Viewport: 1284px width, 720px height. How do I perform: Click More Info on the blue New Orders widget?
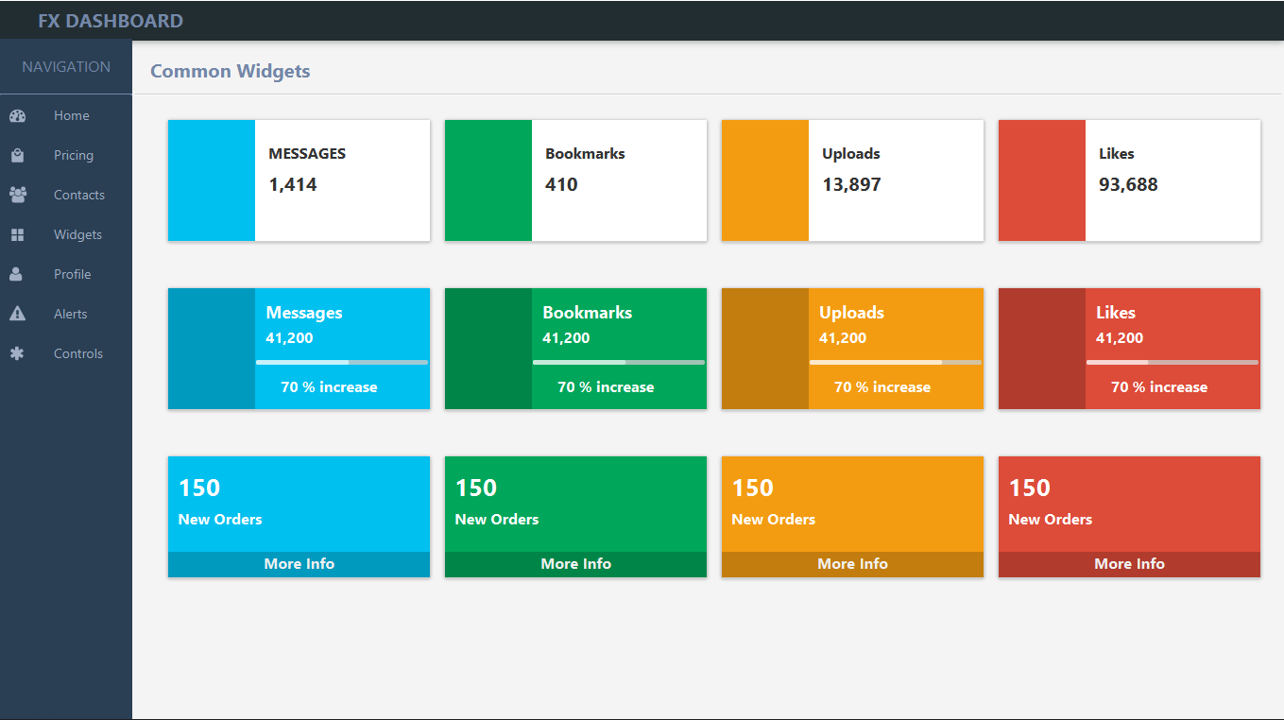[299, 564]
